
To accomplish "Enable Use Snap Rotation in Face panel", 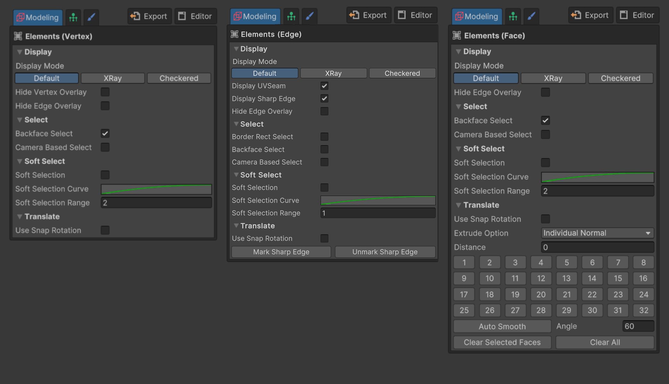I will coord(545,219).
